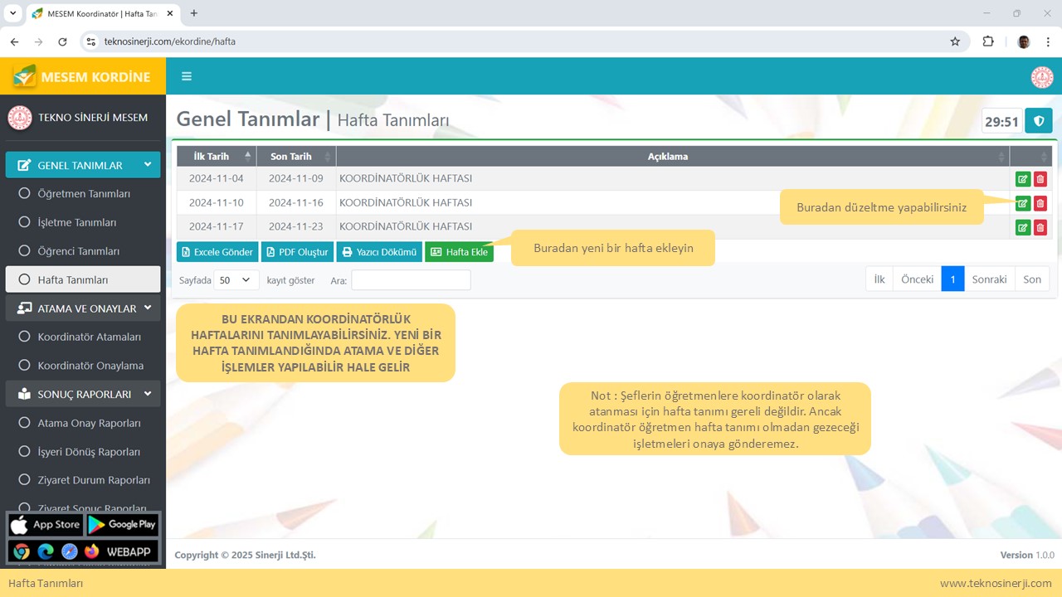Click the hamburger menu icon in header

(x=187, y=76)
